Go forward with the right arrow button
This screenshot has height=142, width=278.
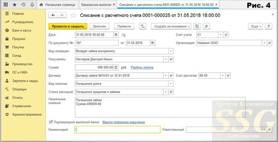tap(62, 15)
